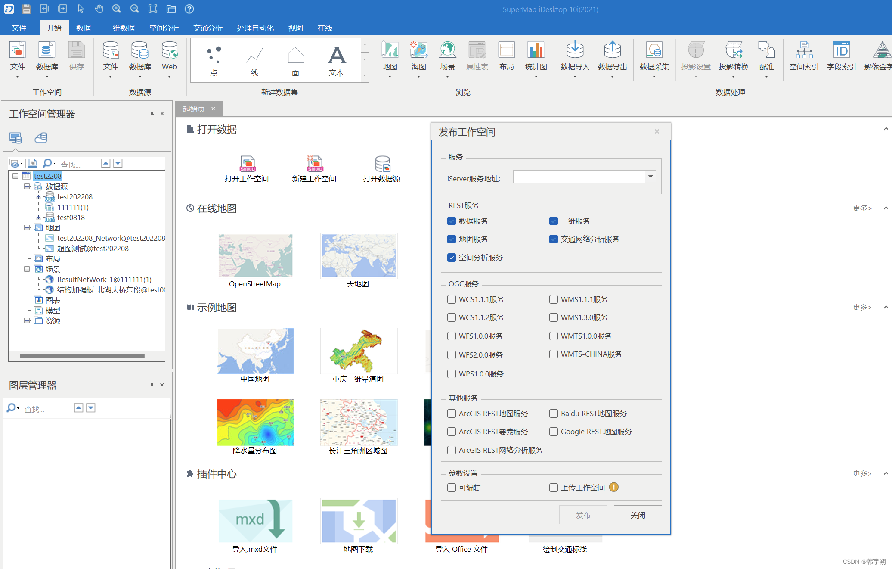Expand the test202208 datasource node

[38, 196]
